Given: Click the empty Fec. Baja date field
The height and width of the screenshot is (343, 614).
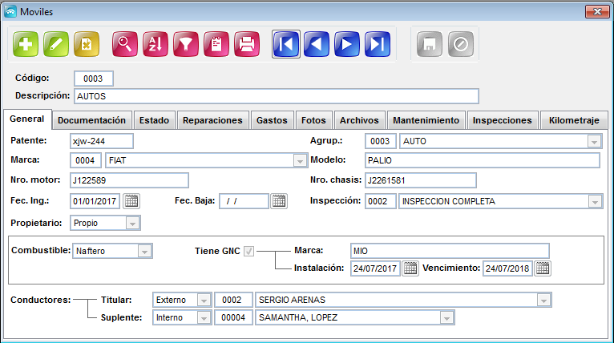Looking at the screenshot, I should click(244, 201).
